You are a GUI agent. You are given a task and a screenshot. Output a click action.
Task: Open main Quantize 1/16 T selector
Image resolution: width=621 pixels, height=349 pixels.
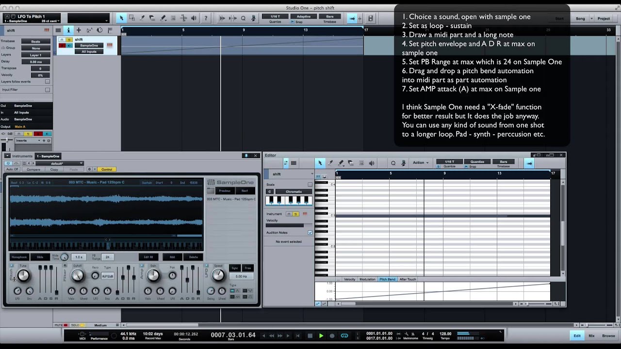(275, 16)
